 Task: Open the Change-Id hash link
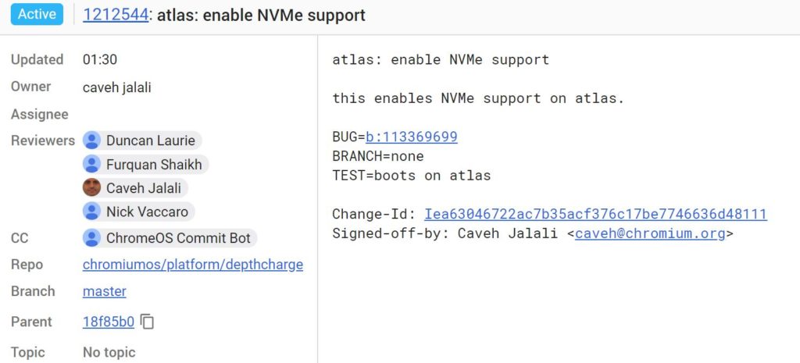pyautogui.click(x=595, y=214)
